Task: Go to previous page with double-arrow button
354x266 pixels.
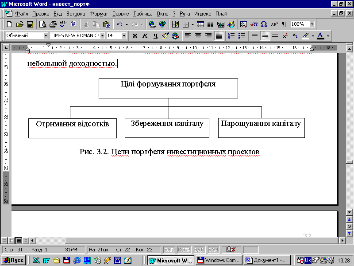Action: pos(349,219)
